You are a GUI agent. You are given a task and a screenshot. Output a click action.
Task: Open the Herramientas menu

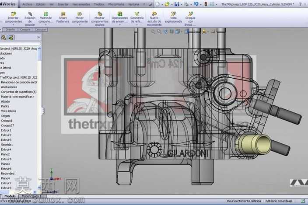[x=81, y=4]
